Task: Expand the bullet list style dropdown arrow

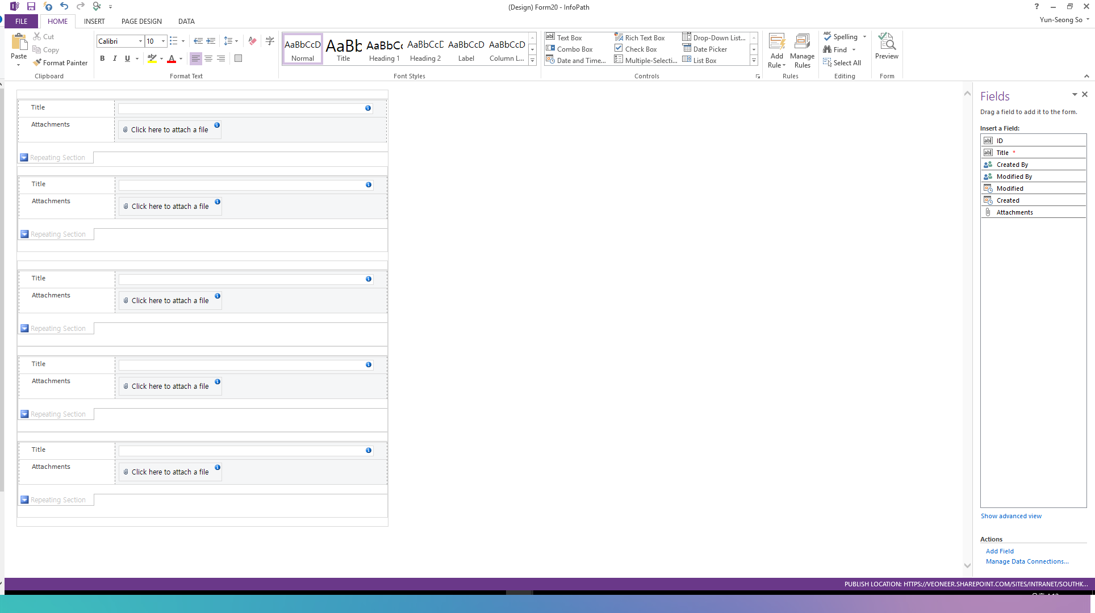Action: (183, 41)
